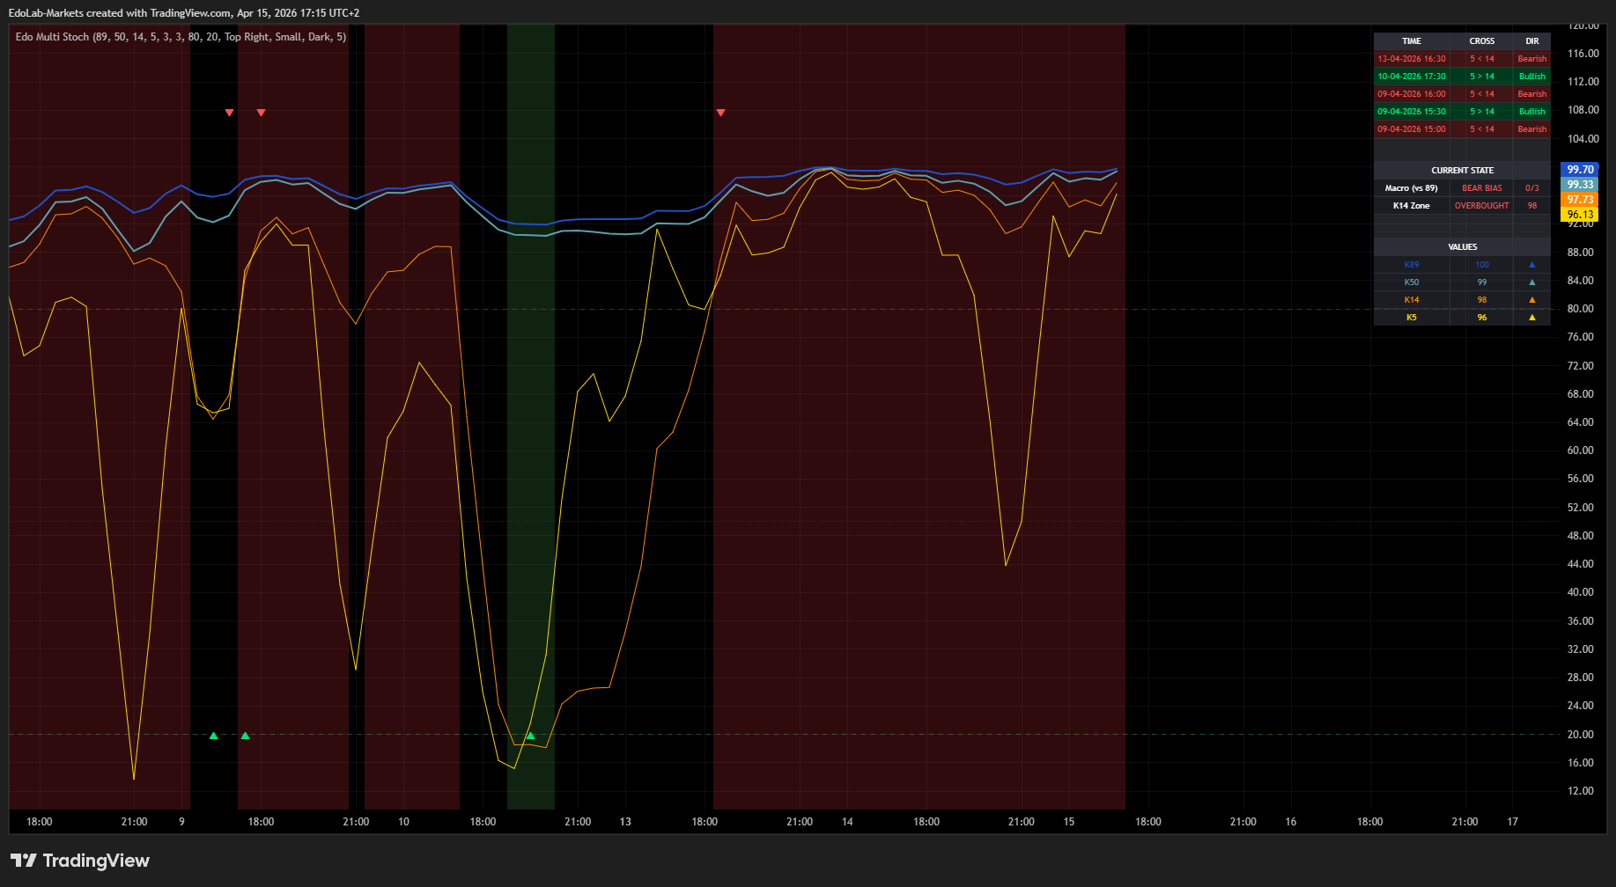The height and width of the screenshot is (887, 1616).
Task: Click the VALUES section header
Action: (1463, 247)
